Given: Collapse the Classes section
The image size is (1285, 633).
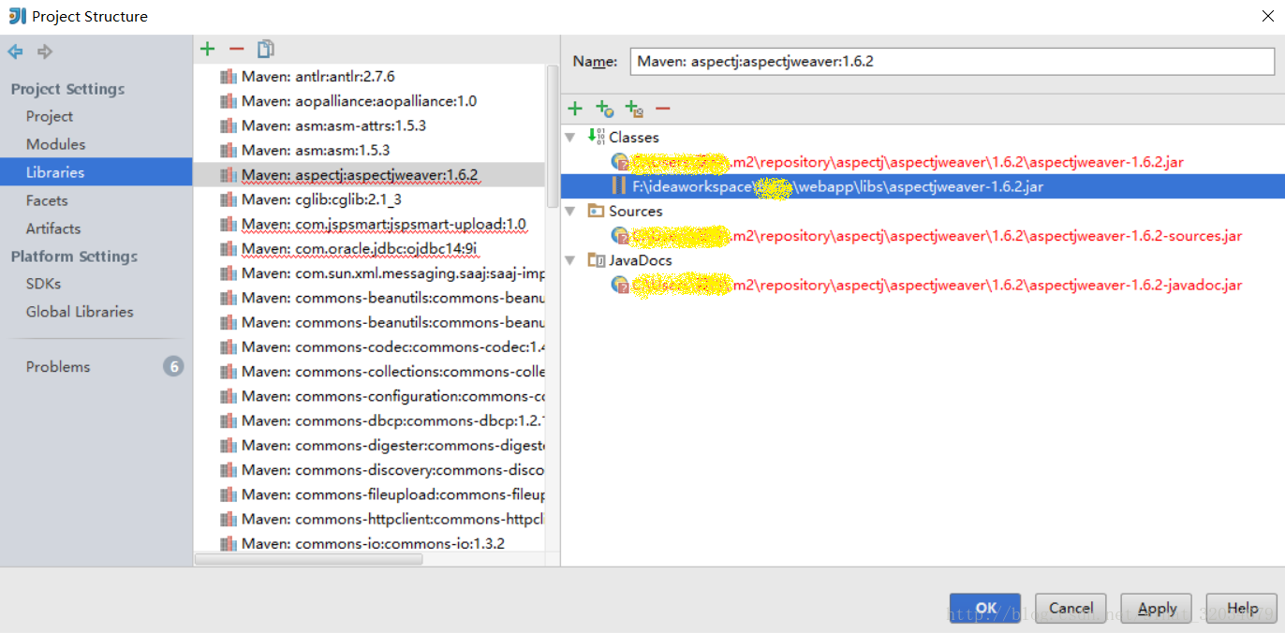Looking at the screenshot, I should pyautogui.click(x=570, y=137).
